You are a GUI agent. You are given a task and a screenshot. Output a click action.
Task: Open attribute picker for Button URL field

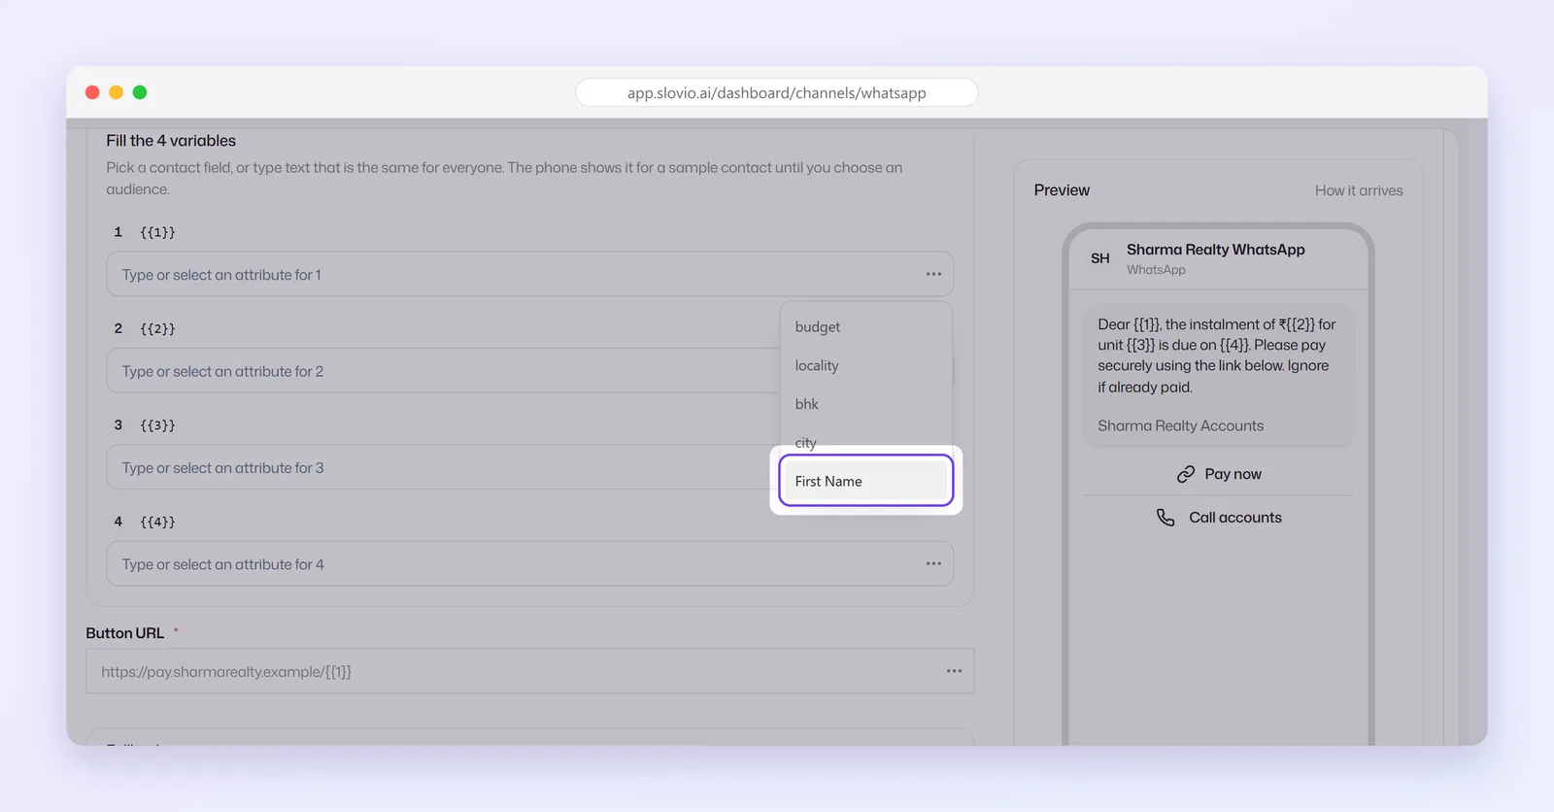tap(955, 671)
